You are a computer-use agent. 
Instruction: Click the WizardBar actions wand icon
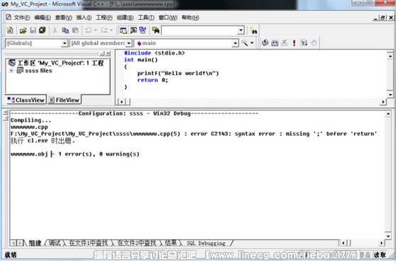click(244, 43)
